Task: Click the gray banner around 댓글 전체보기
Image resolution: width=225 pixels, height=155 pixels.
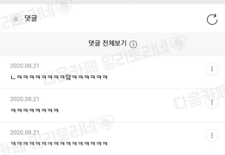Action: point(112,44)
